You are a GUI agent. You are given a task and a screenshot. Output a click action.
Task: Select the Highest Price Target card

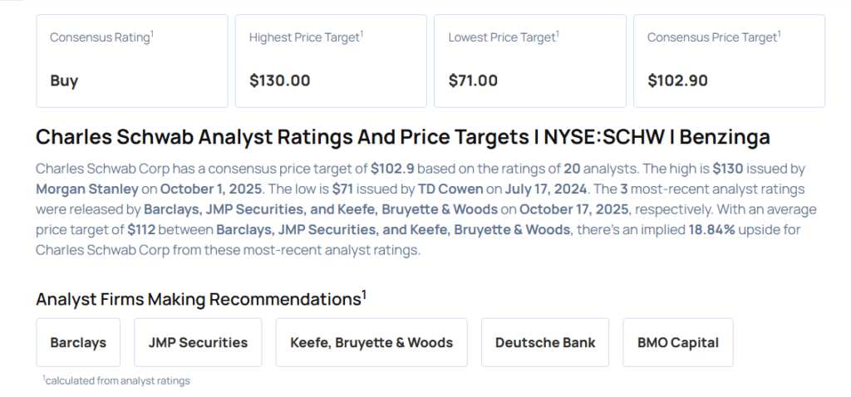point(330,61)
